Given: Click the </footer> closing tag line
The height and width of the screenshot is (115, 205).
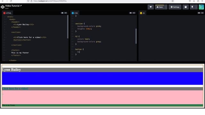Looking at the screenshot, I should tap(16, 55).
